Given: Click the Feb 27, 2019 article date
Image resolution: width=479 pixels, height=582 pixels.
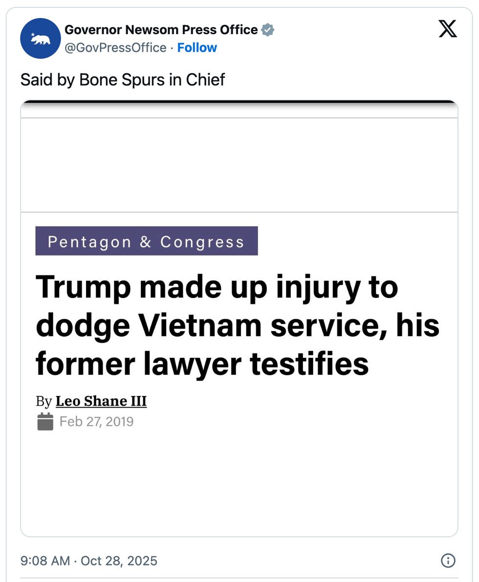Looking at the screenshot, I should [96, 421].
